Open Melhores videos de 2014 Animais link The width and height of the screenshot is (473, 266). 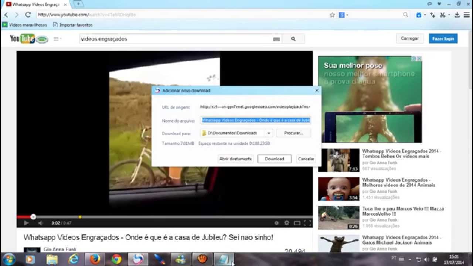pyautogui.click(x=399, y=183)
